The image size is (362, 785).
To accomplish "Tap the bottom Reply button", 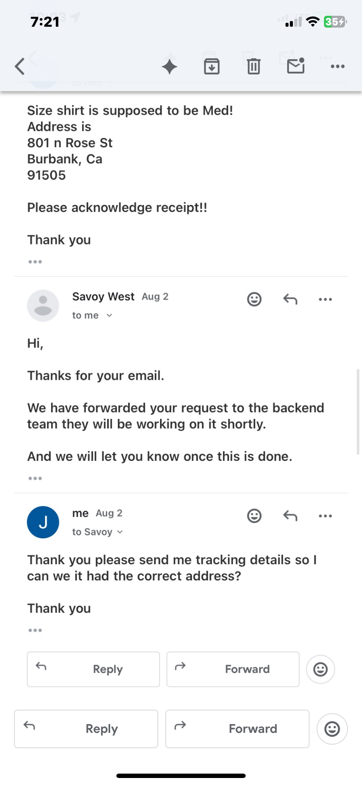I will coord(86,728).
